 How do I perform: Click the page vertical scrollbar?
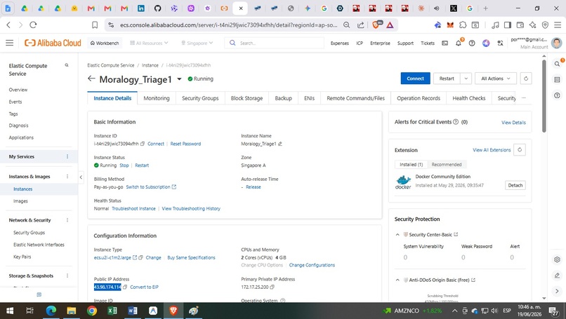pos(544,96)
